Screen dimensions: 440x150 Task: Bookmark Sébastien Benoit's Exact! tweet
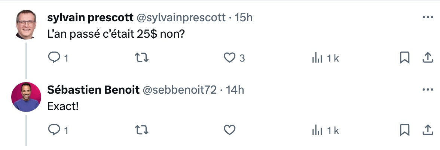[x=404, y=130]
